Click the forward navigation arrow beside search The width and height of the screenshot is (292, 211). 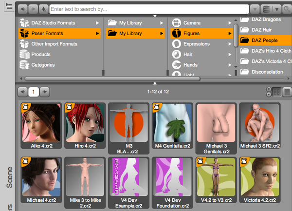click(33, 9)
